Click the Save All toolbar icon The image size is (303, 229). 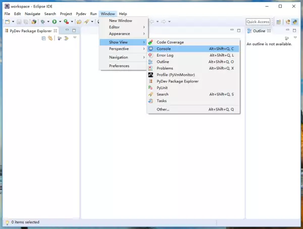tap(26, 22)
